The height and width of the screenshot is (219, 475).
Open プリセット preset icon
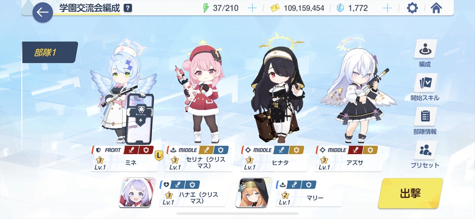(425, 155)
